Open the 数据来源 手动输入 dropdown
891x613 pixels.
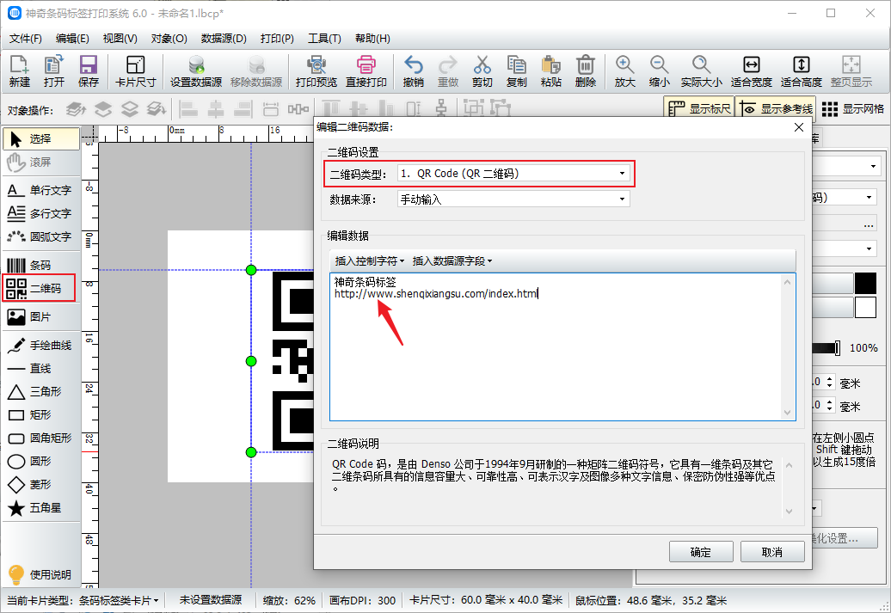tap(513, 199)
